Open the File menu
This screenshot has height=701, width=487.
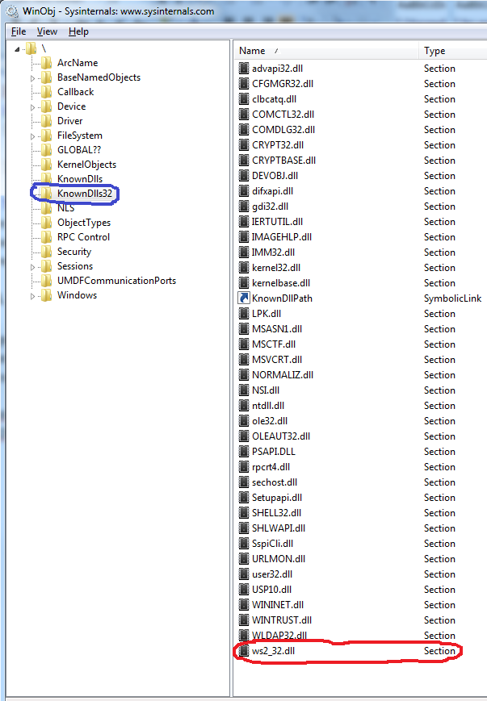click(x=19, y=31)
